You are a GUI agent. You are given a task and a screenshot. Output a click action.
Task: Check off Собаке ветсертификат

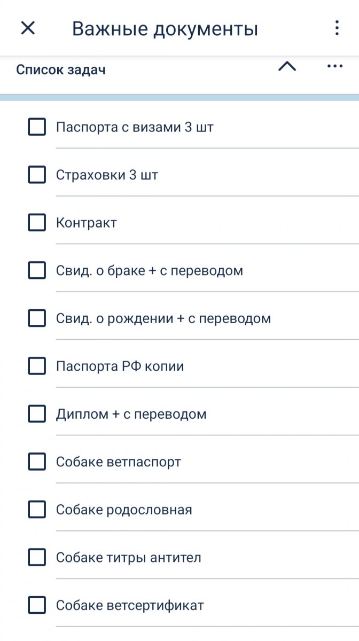tap(37, 606)
